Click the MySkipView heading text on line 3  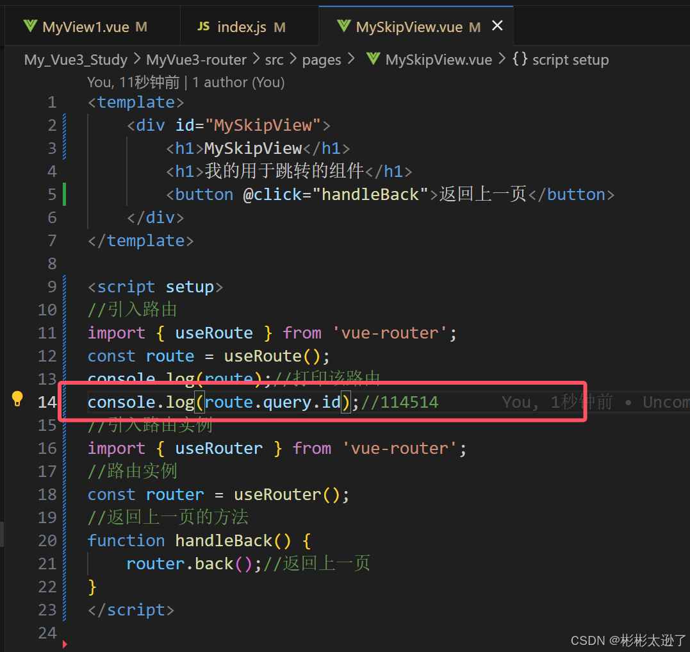pyautogui.click(x=253, y=149)
